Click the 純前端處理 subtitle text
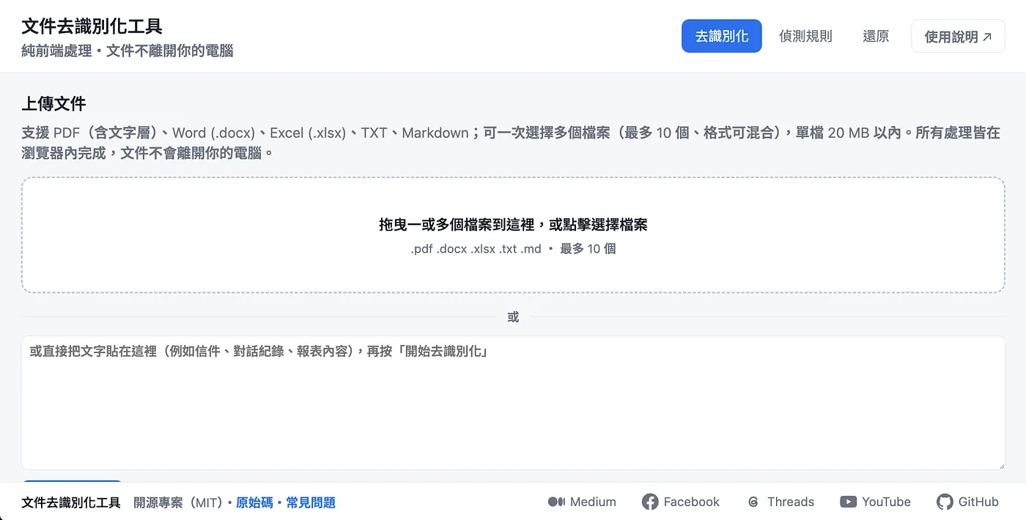 pyautogui.click(x=56, y=51)
